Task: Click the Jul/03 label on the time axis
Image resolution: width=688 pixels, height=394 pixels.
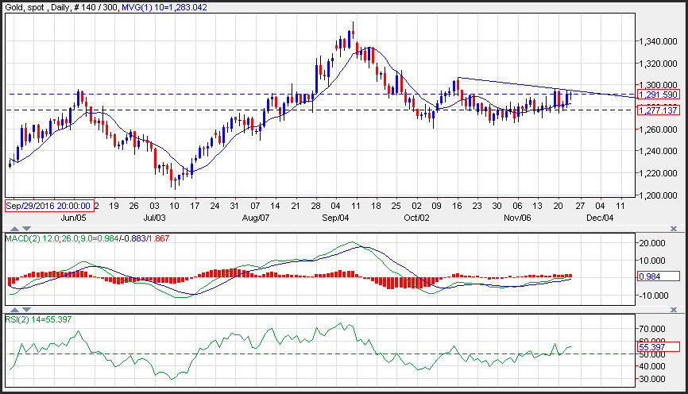Action: pyautogui.click(x=153, y=217)
